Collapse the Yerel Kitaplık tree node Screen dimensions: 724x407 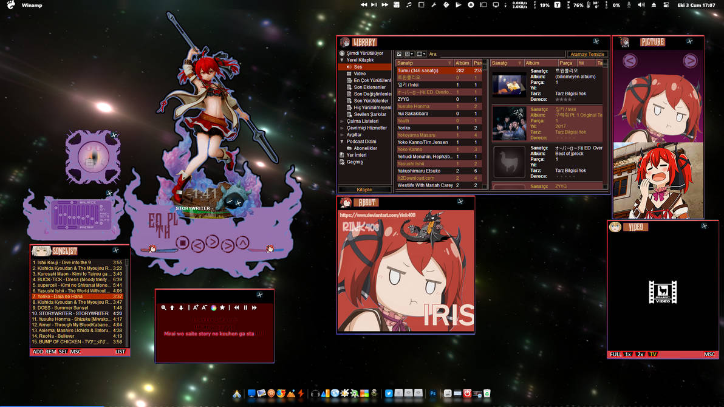[342, 60]
